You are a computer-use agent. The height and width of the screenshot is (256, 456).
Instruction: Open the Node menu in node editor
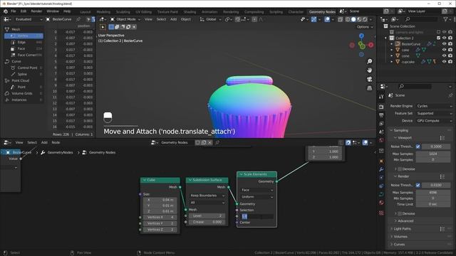tap(56, 142)
